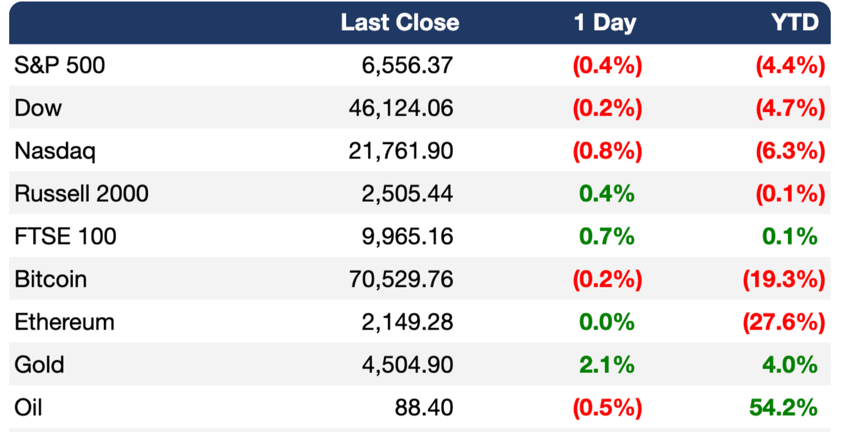Click Nasdaq 1 Day change (0.8%)
Screen dimensions: 843x432
[x=607, y=151]
